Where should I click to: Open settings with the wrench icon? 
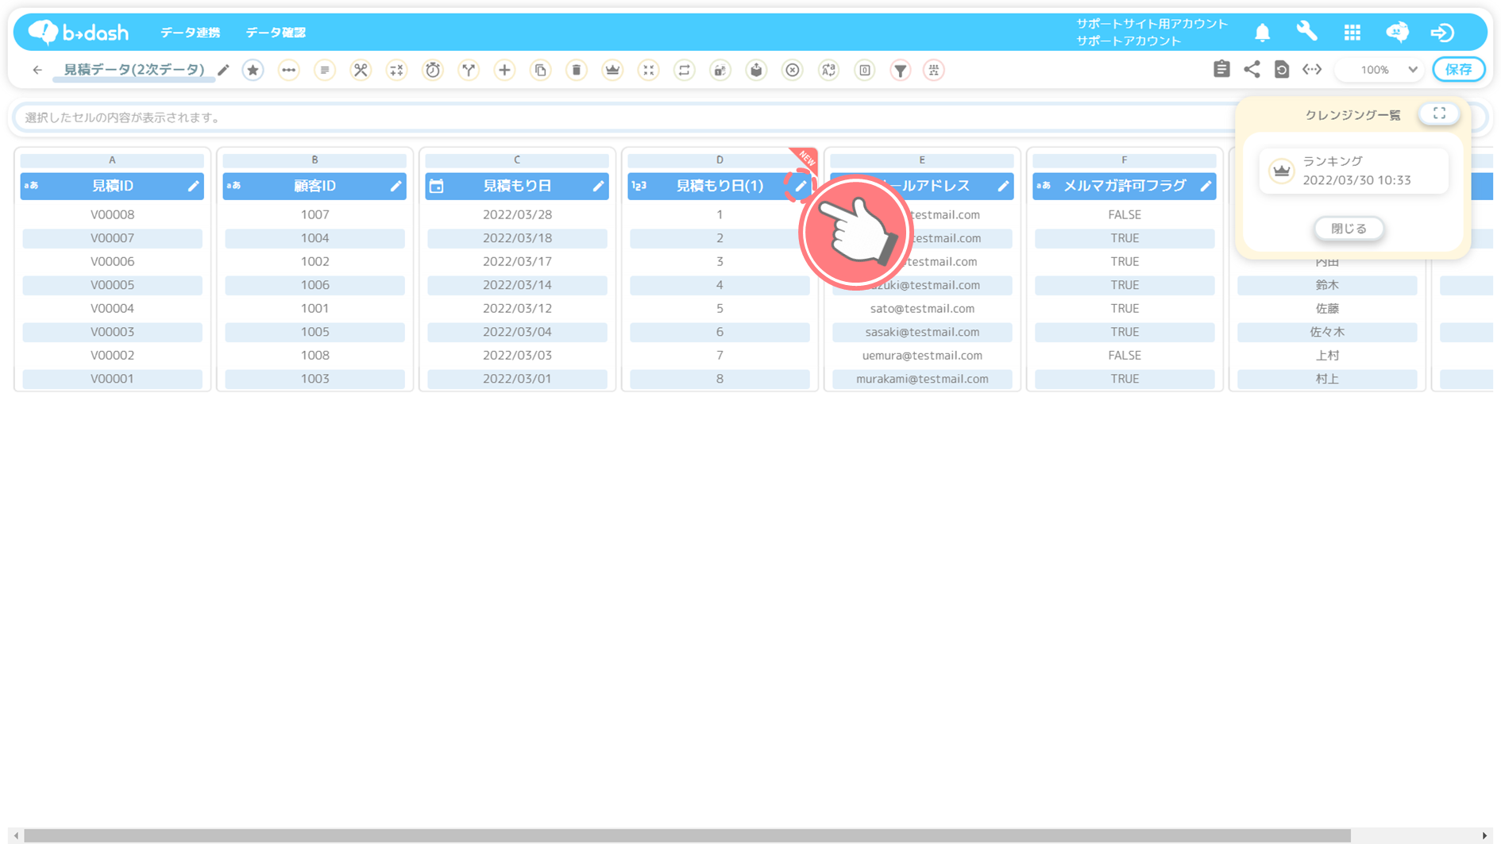tap(1306, 32)
